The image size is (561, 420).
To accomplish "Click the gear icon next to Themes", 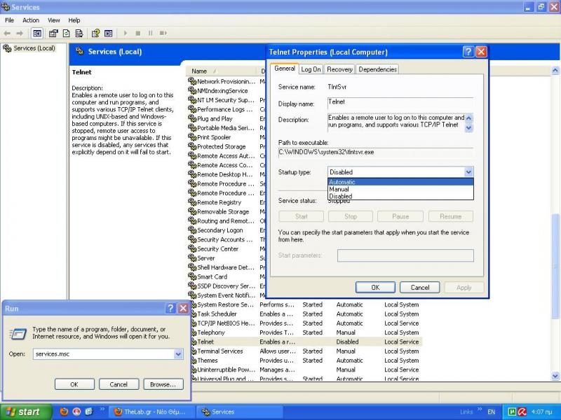I will click(x=192, y=360).
